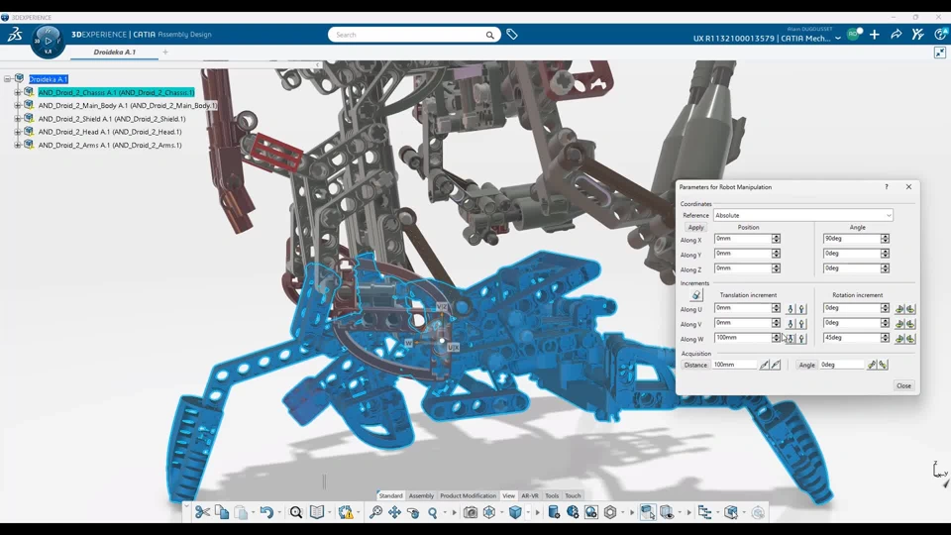This screenshot has width=951, height=535.
Task: Open the Tools toolbar tab
Action: click(552, 495)
